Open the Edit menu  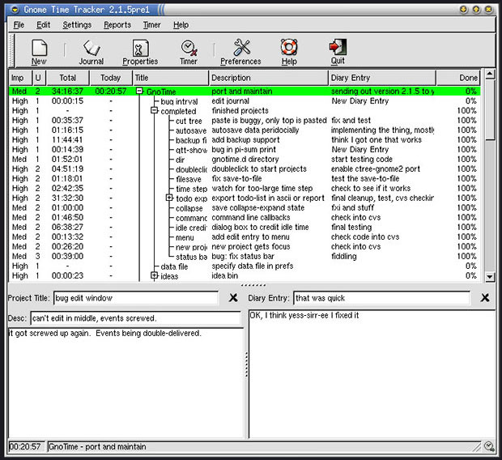43,24
